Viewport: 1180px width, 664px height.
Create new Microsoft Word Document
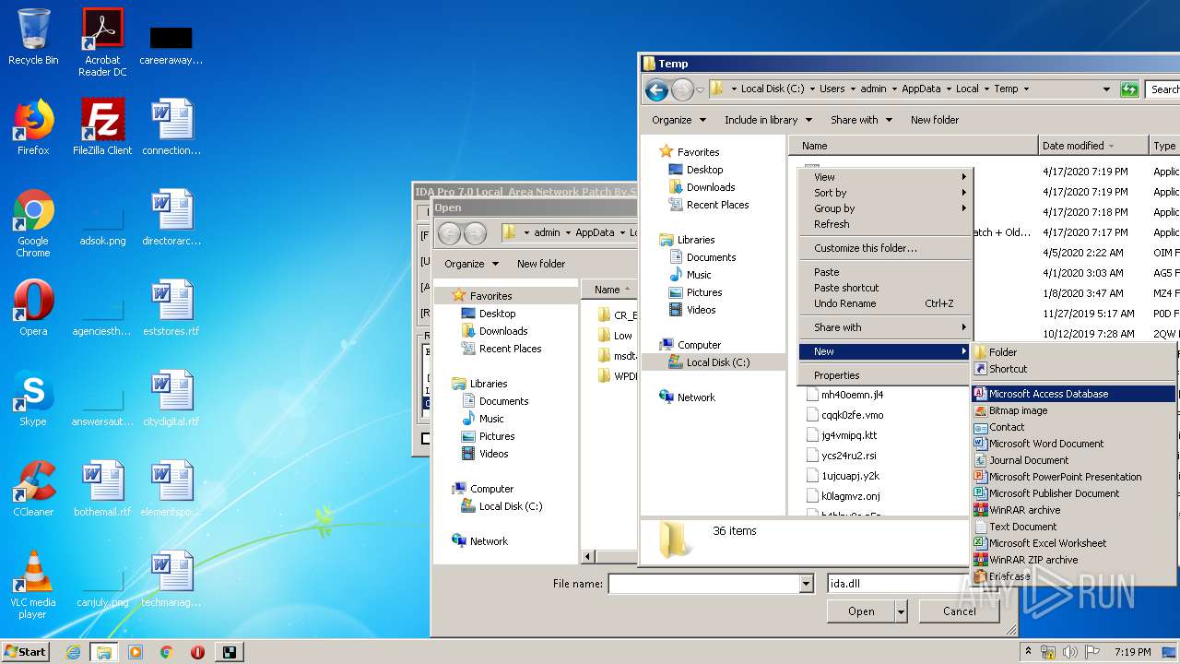1074,444
